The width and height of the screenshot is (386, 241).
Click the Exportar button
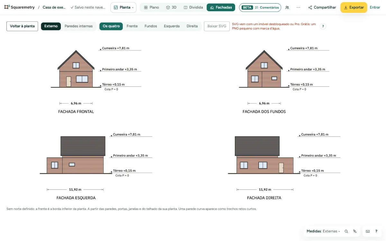coord(354,7)
